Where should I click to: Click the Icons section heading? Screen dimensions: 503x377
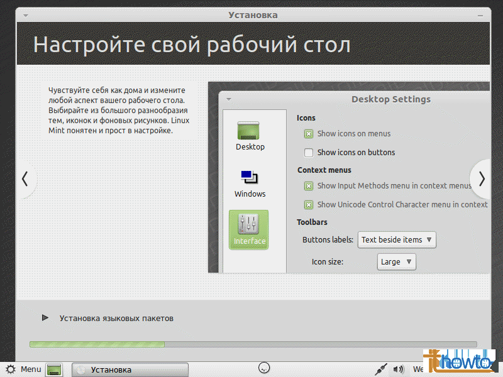[306, 118]
